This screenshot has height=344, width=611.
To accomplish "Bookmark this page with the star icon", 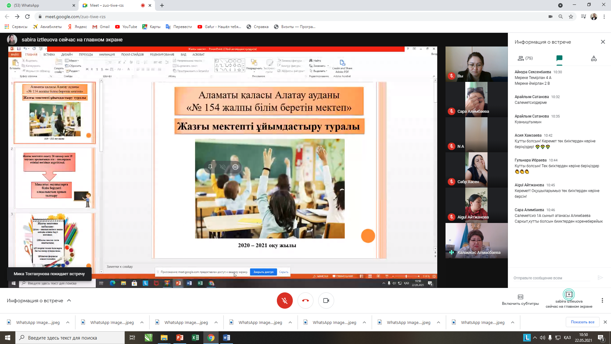I will click(x=571, y=17).
